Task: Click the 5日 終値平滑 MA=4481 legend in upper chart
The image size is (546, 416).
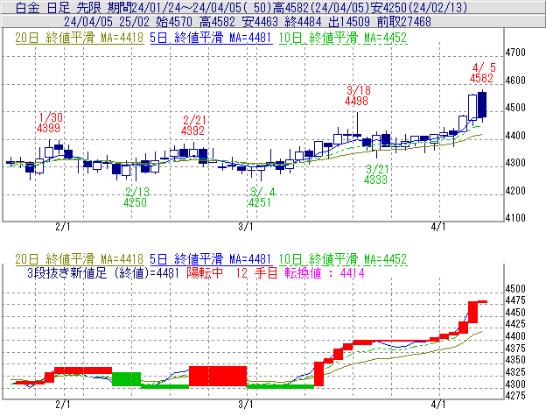Action: point(211,38)
